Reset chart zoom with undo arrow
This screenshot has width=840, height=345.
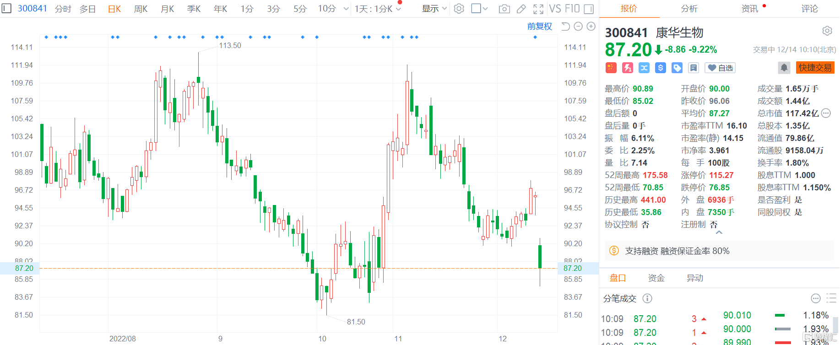pyautogui.click(x=565, y=27)
